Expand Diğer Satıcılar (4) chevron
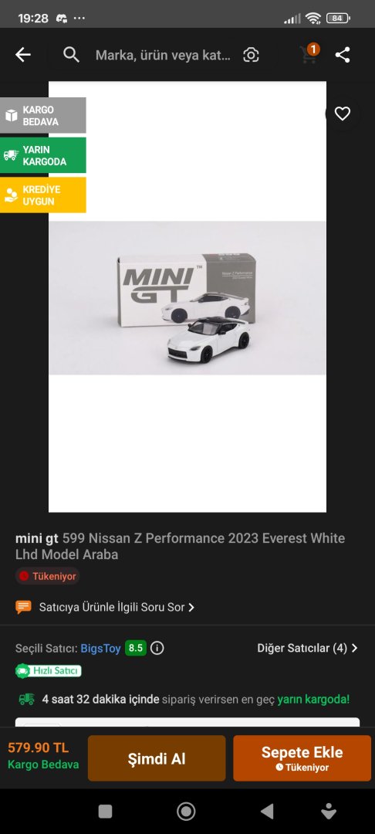This screenshot has height=834, width=375. click(x=354, y=648)
